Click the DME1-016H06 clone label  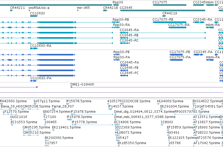(x=82, y=84)
